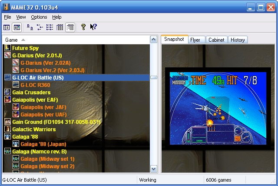Click the game list scroll down arrow

click(x=154, y=169)
